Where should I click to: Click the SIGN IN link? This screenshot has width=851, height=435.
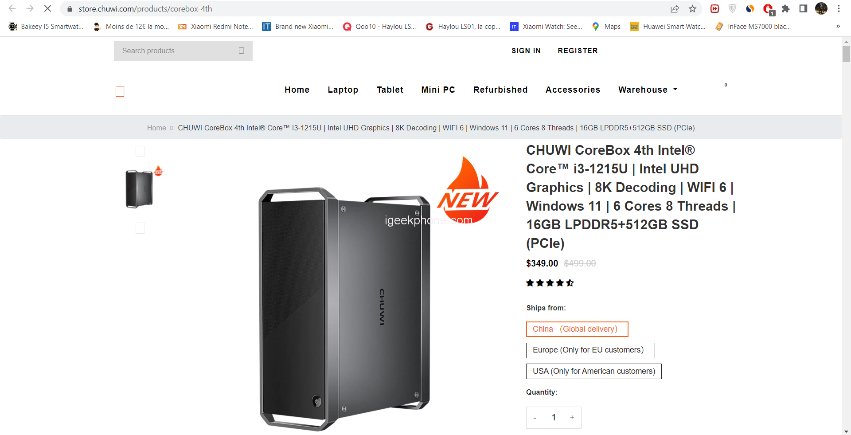coord(526,51)
